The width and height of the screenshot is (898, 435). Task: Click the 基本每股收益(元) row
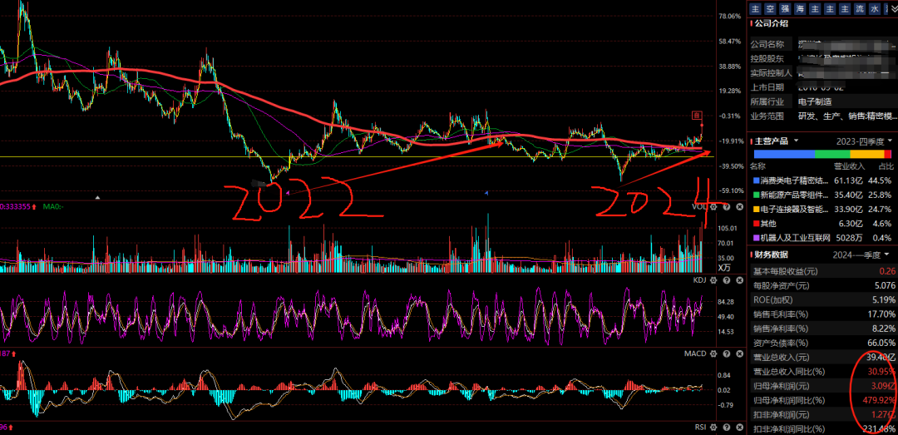pyautogui.click(x=822, y=271)
